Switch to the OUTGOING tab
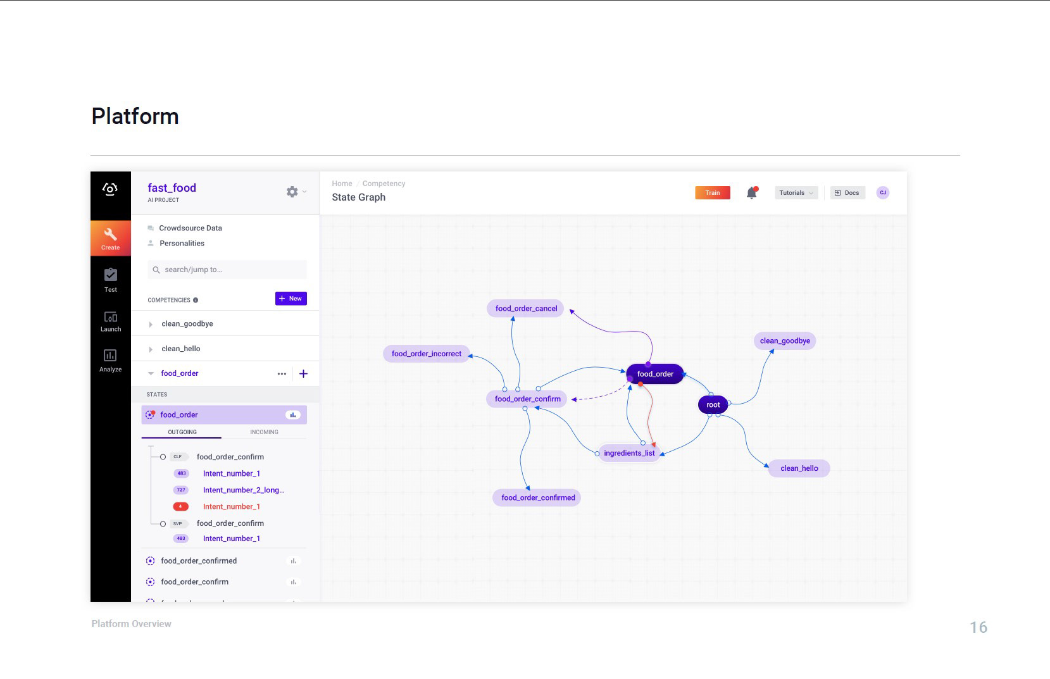The image size is (1050, 679). pos(182,432)
